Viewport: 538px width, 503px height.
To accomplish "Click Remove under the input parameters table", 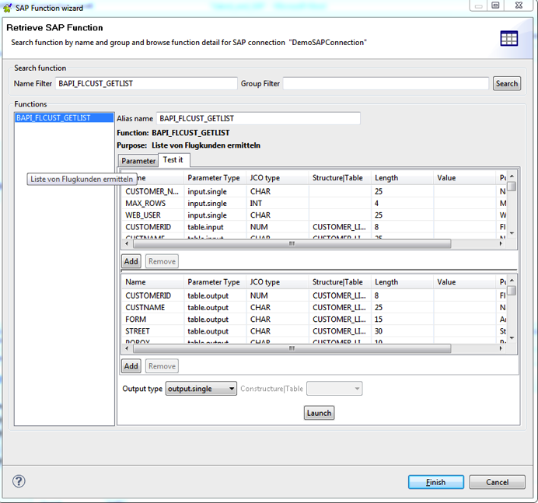I will (162, 261).
